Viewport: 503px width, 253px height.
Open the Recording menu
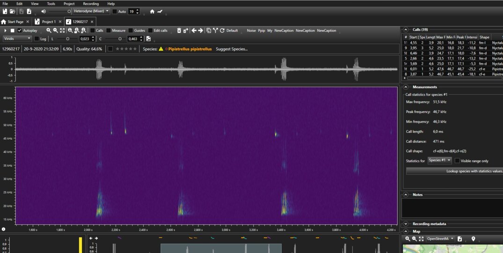pyautogui.click(x=91, y=4)
